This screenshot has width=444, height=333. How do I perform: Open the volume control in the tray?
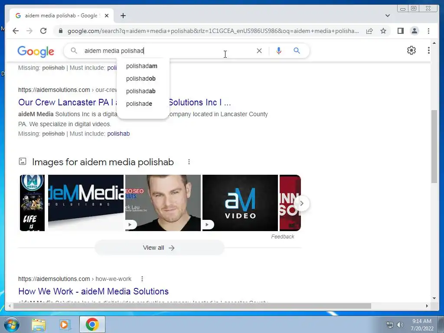[400, 325]
